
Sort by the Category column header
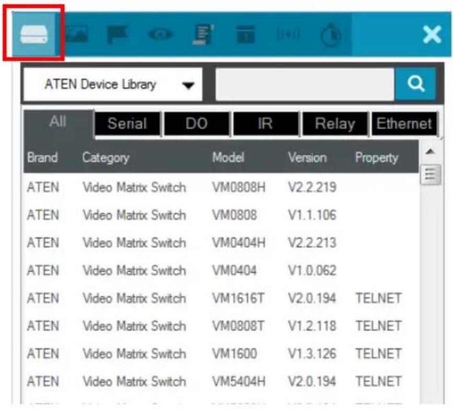(106, 158)
